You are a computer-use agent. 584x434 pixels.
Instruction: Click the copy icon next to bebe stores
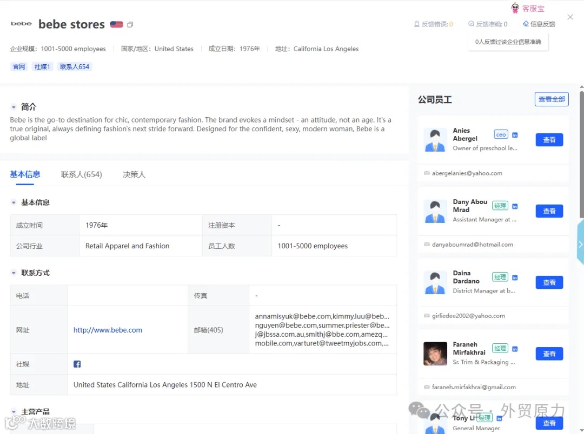pyautogui.click(x=130, y=24)
